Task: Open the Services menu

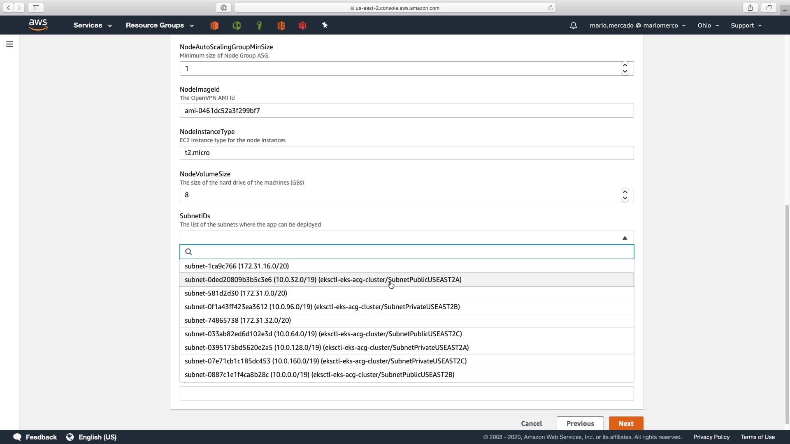Action: click(x=92, y=25)
